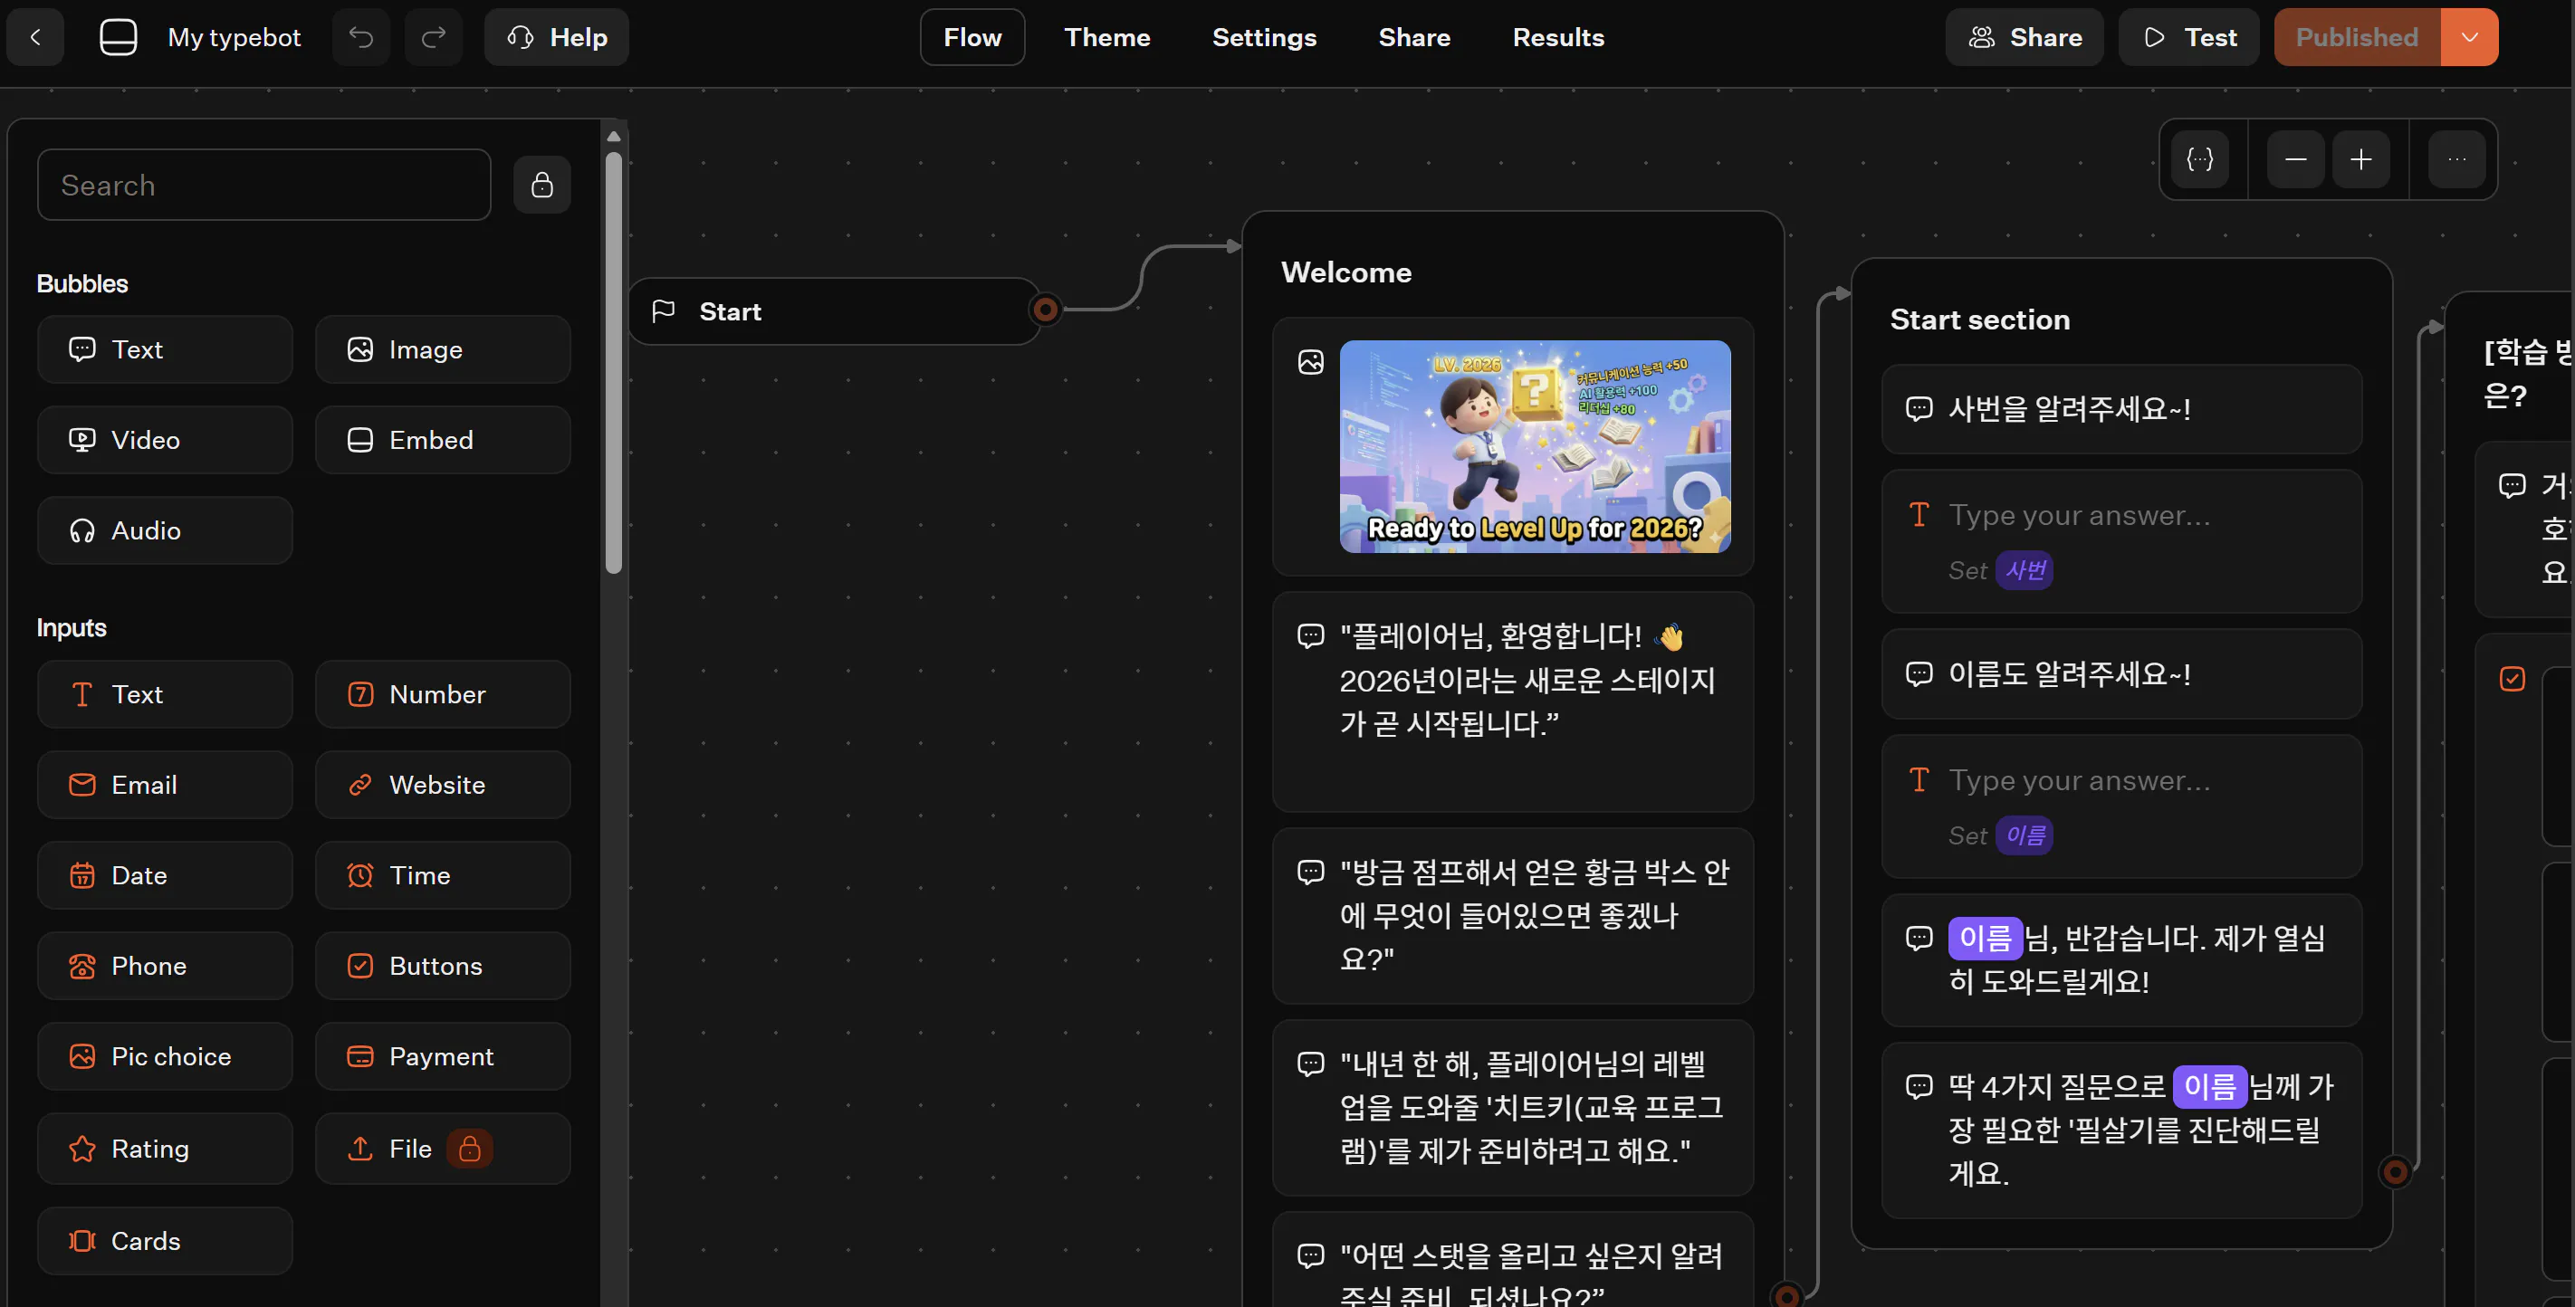
Task: Click the '플레이어님, 환영합니다' text bubble
Action: pyautogui.click(x=1514, y=701)
